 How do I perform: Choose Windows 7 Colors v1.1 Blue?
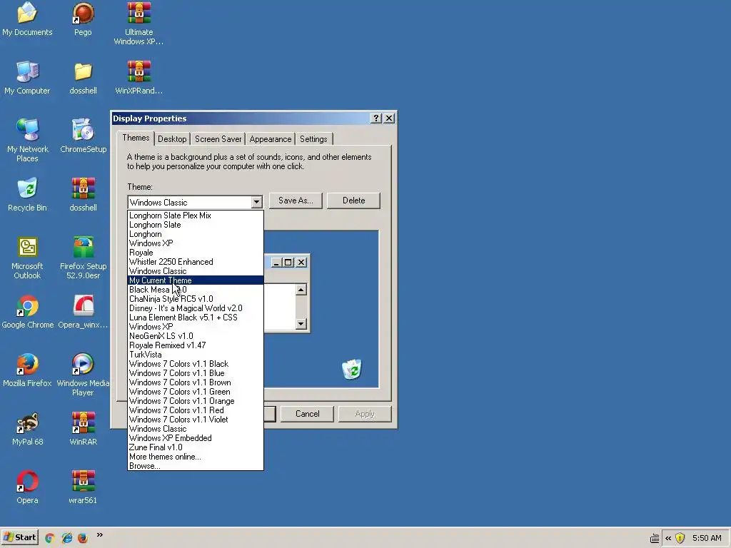[x=196, y=373]
